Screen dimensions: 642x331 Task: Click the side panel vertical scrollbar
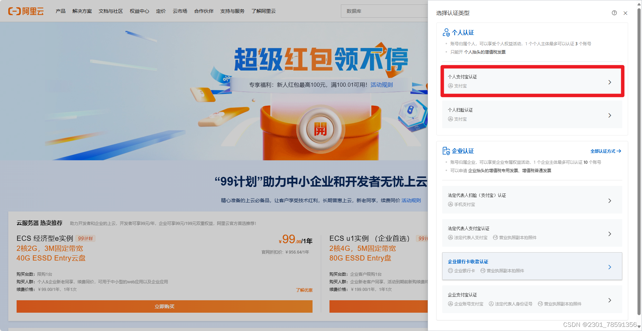pyautogui.click(x=639, y=162)
